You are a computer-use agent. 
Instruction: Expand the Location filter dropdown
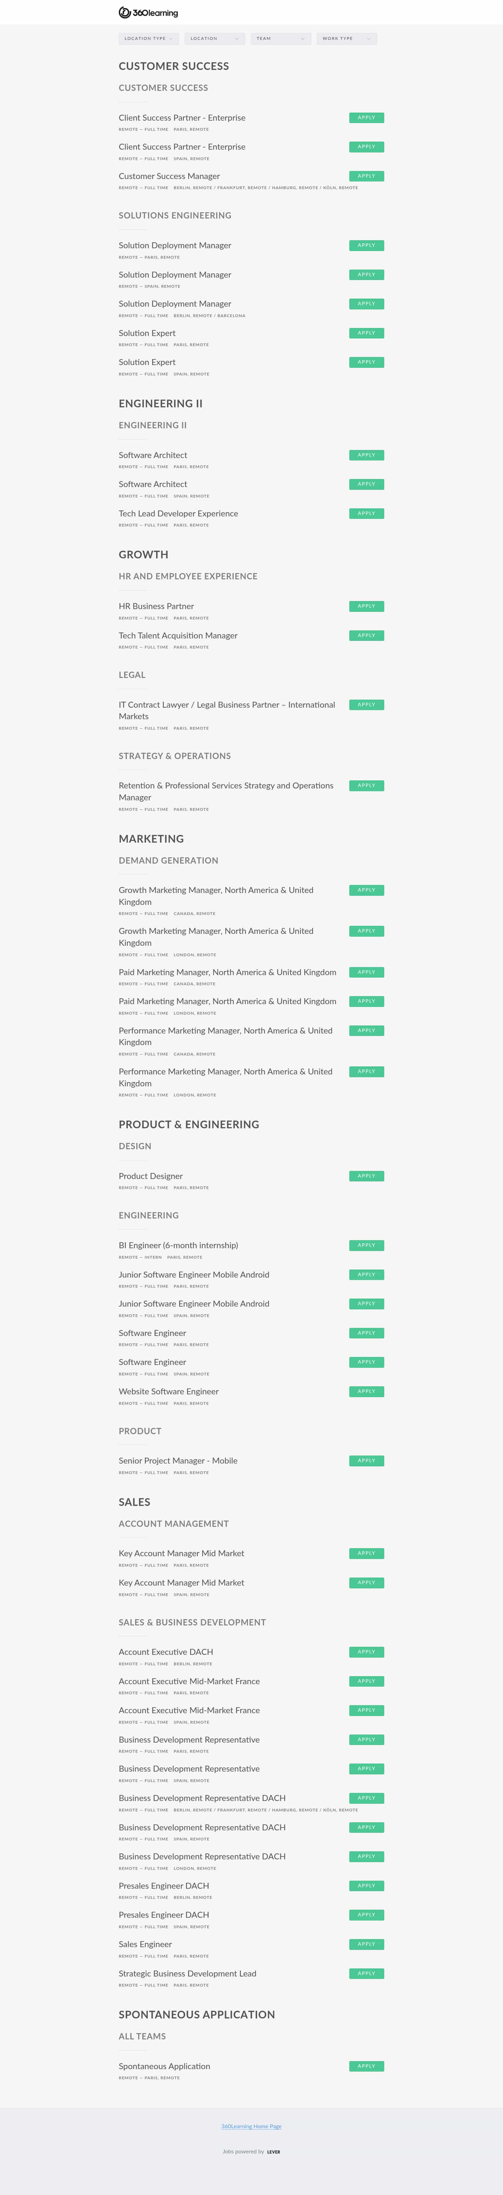click(x=214, y=38)
